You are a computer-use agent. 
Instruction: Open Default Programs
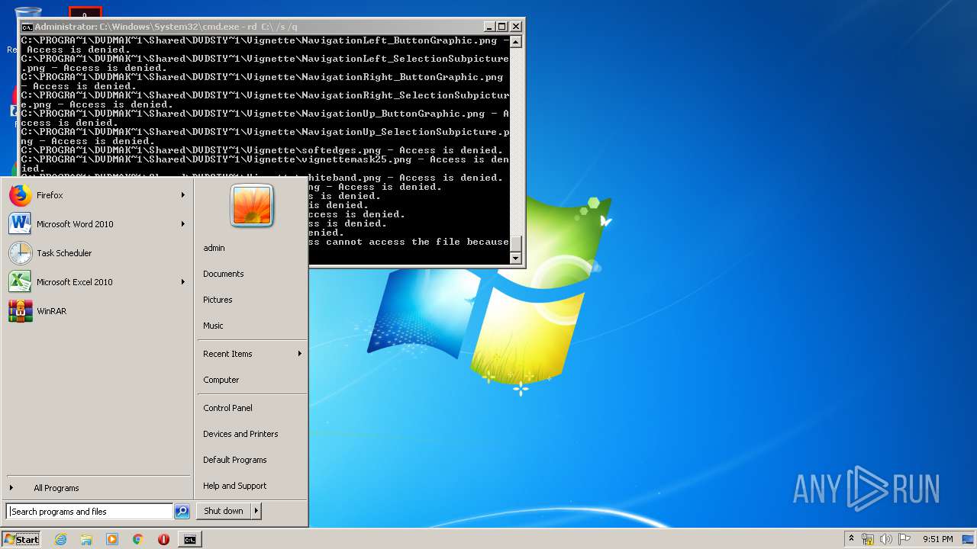pyautogui.click(x=252, y=460)
